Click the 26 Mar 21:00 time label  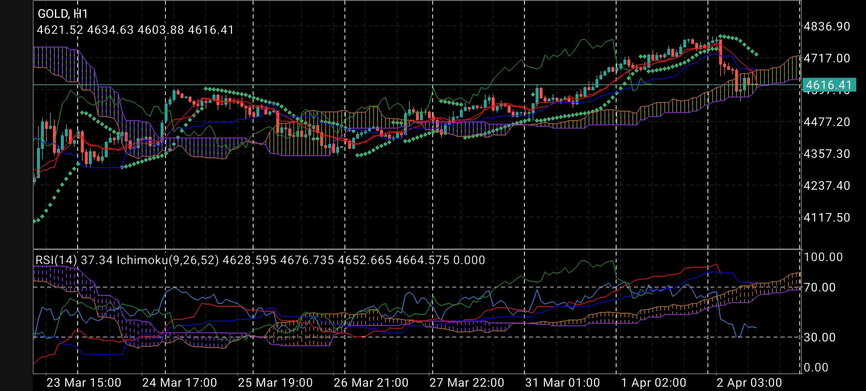[x=371, y=383]
